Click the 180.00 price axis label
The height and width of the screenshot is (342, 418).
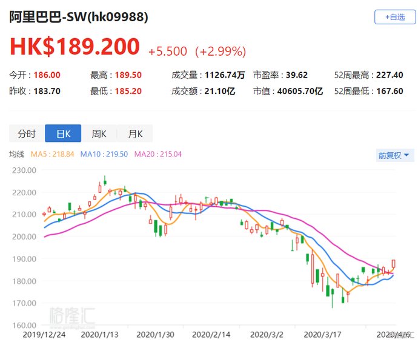24,281
